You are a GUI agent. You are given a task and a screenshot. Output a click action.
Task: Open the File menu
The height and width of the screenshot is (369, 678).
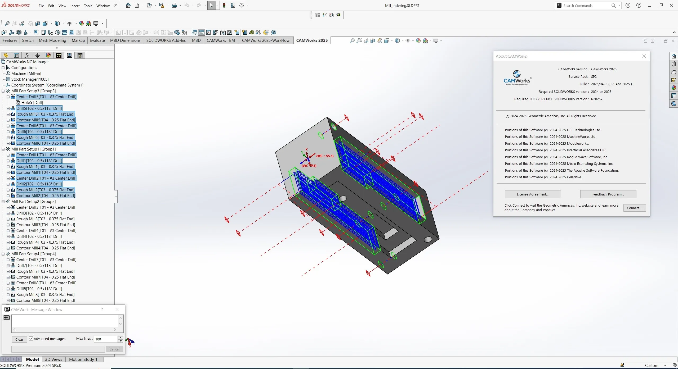[x=41, y=6]
